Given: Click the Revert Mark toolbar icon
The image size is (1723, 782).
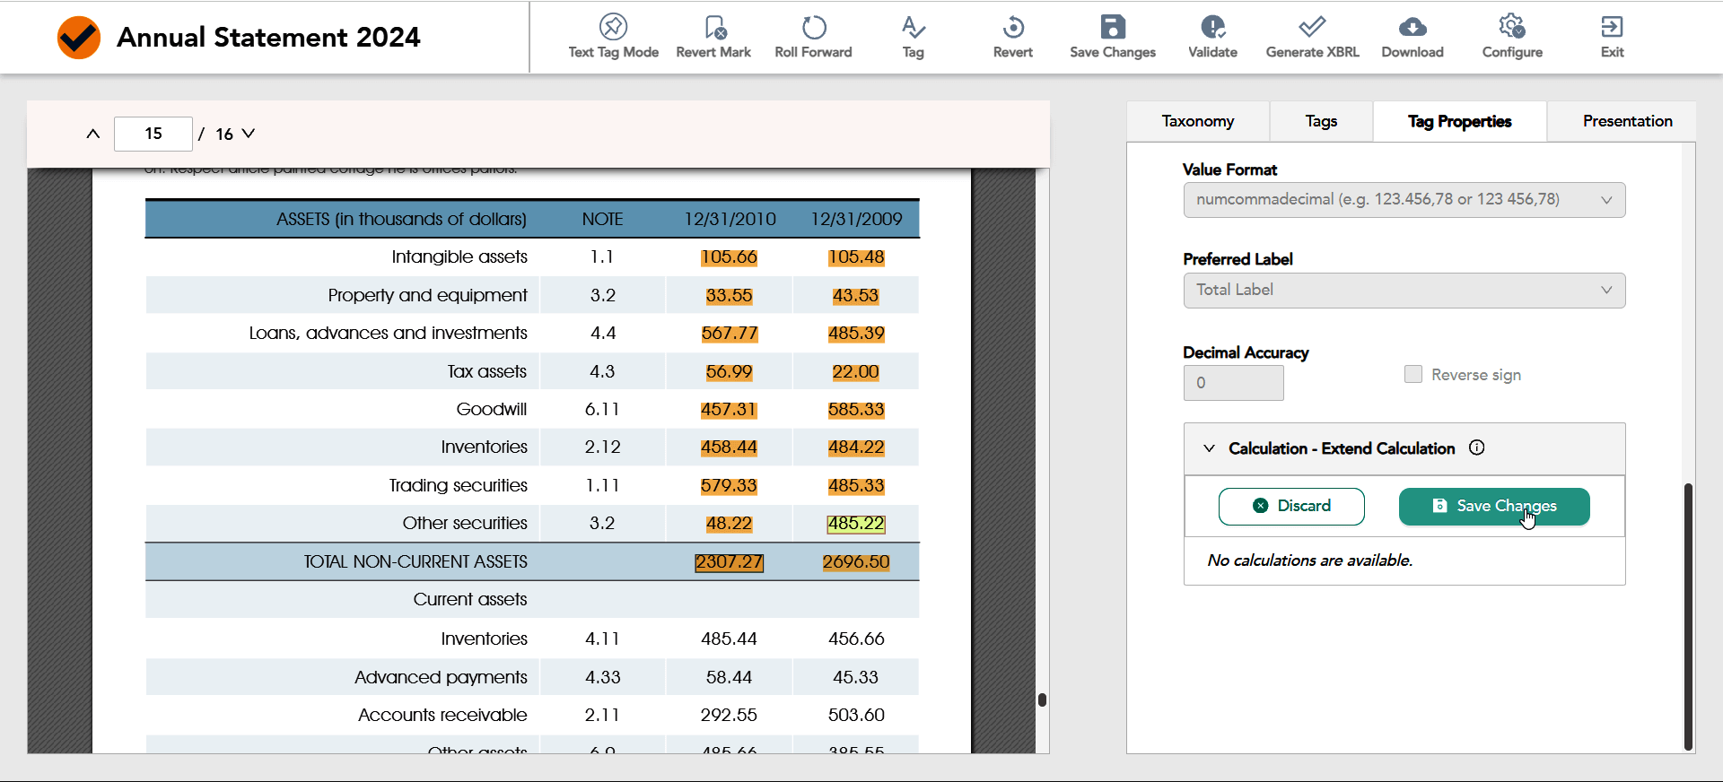Looking at the screenshot, I should point(713,27).
